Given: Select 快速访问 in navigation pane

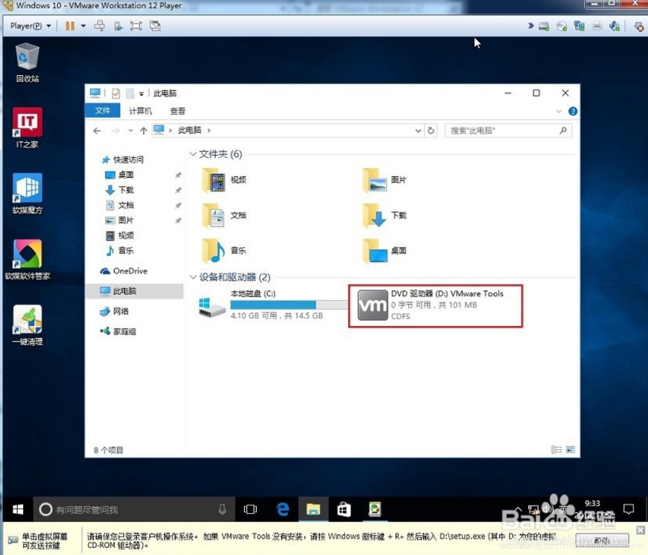Looking at the screenshot, I should tap(128, 160).
